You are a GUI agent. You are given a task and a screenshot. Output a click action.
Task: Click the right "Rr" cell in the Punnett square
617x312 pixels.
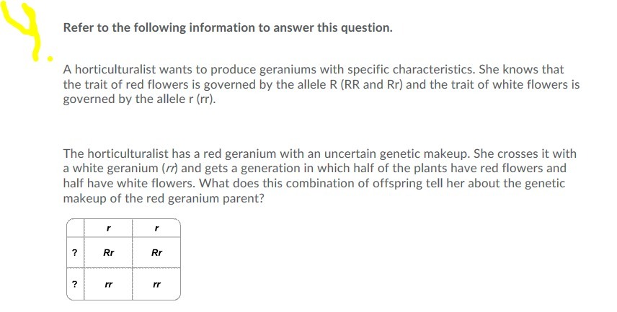(x=157, y=253)
